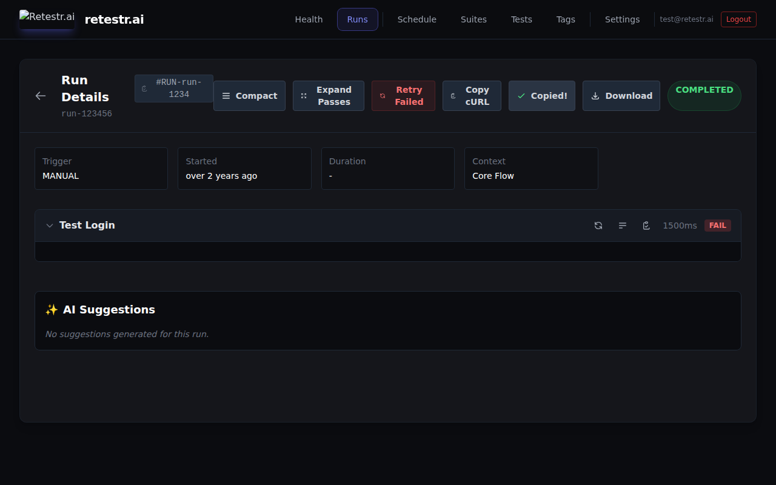Click the retry icon on Test Login row

point(598,226)
